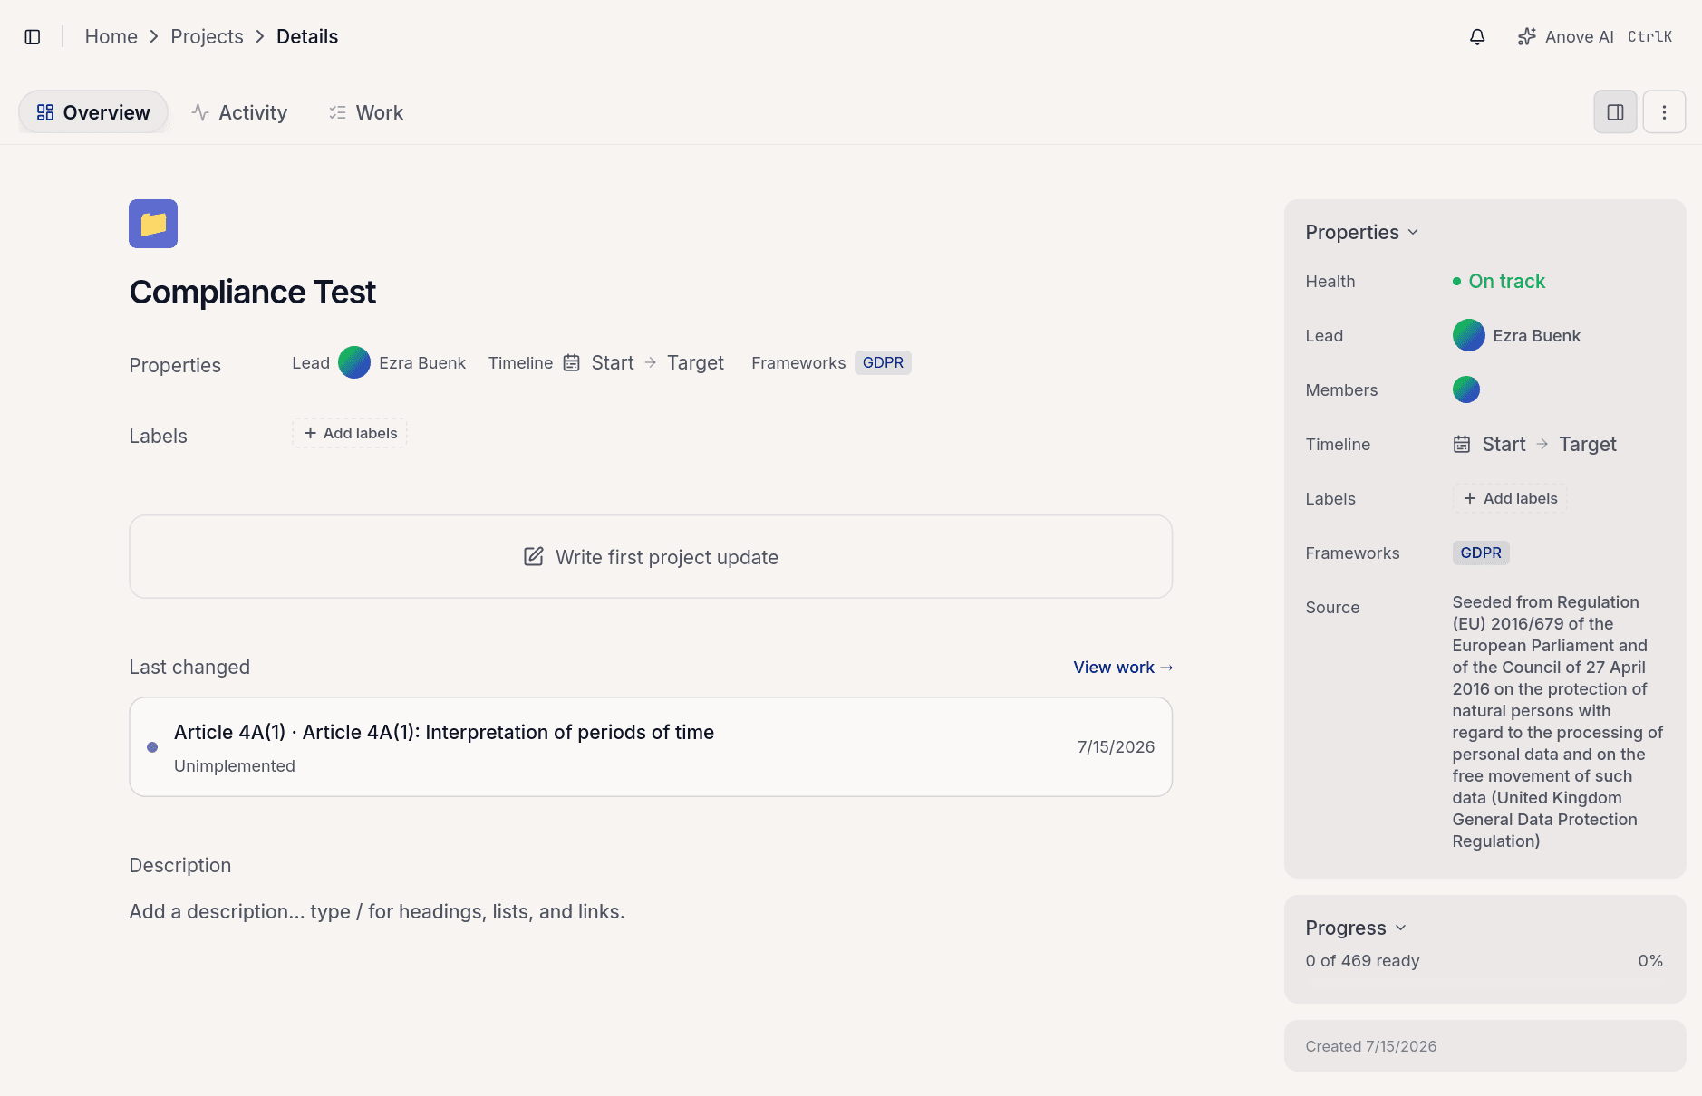Image resolution: width=1702 pixels, height=1096 pixels.
Task: Click 7/15/2026 date on Article item
Action: coord(1116,747)
